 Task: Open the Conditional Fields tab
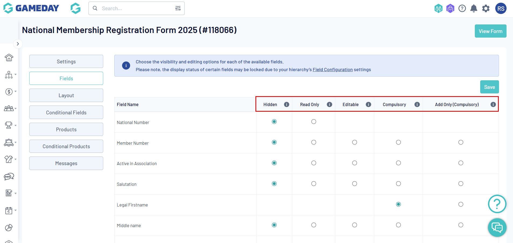66,113
